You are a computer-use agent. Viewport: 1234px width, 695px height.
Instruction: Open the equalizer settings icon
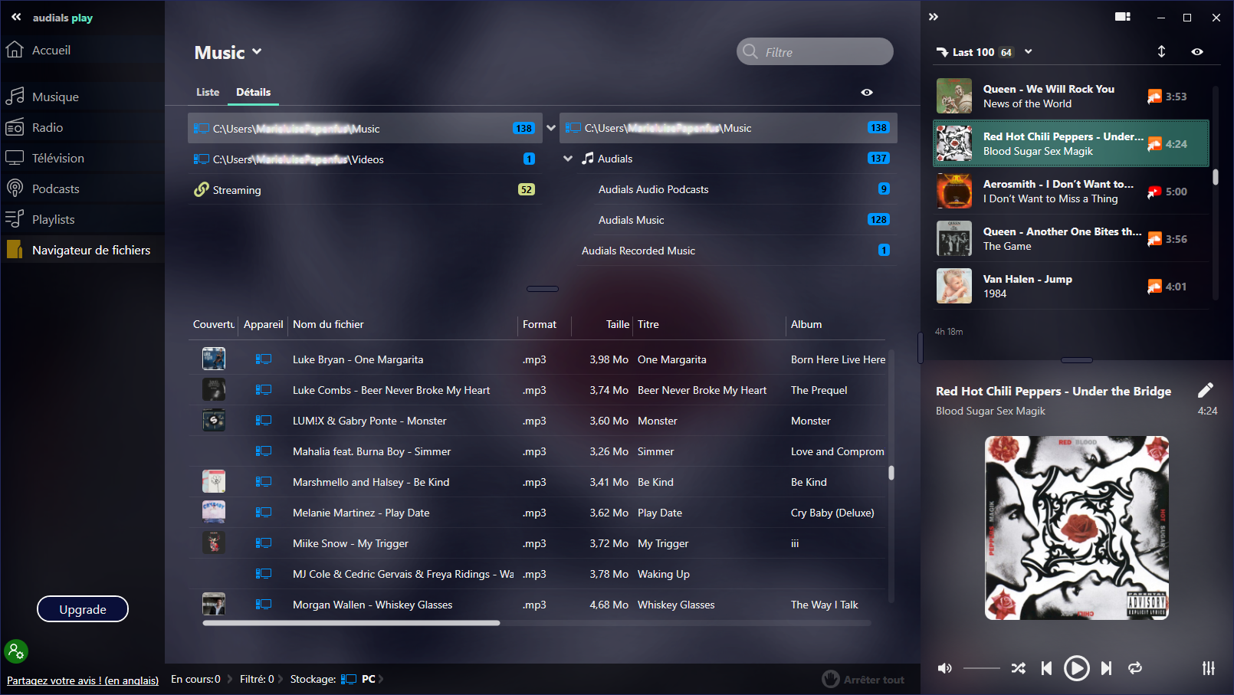click(x=1209, y=668)
